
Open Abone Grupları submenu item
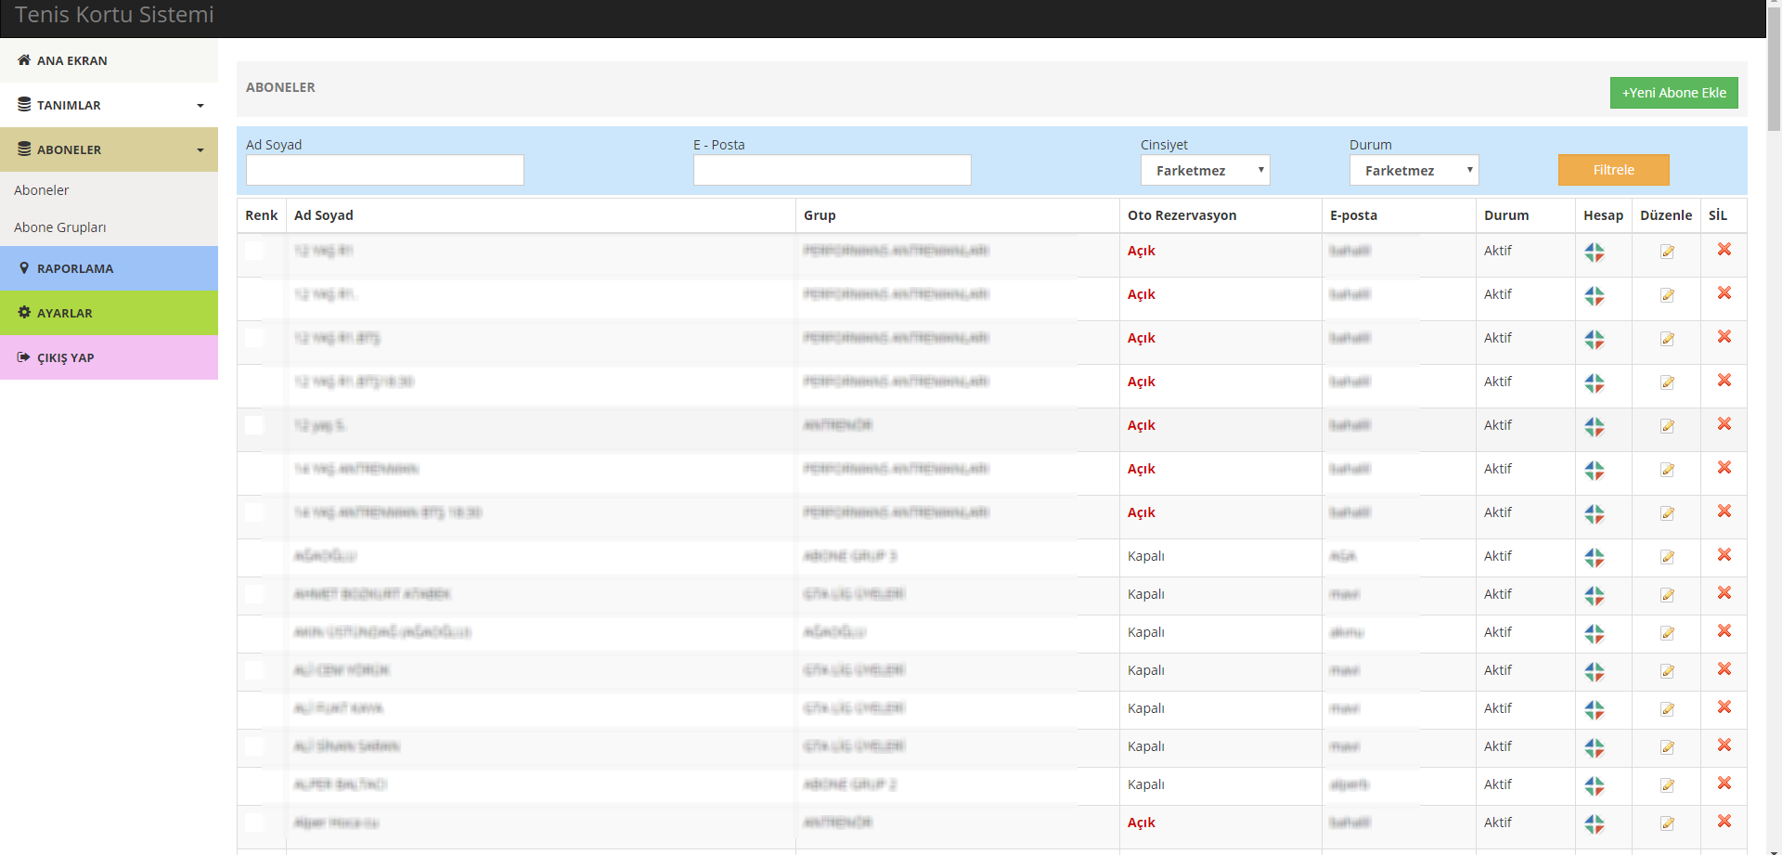pos(60,227)
